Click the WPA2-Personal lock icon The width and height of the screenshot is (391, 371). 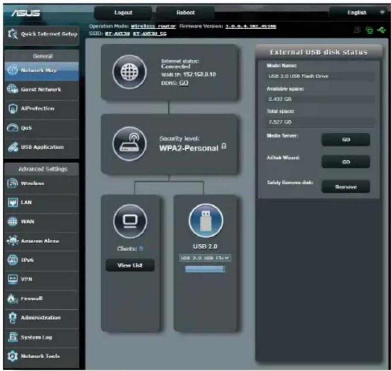pyautogui.click(x=224, y=146)
